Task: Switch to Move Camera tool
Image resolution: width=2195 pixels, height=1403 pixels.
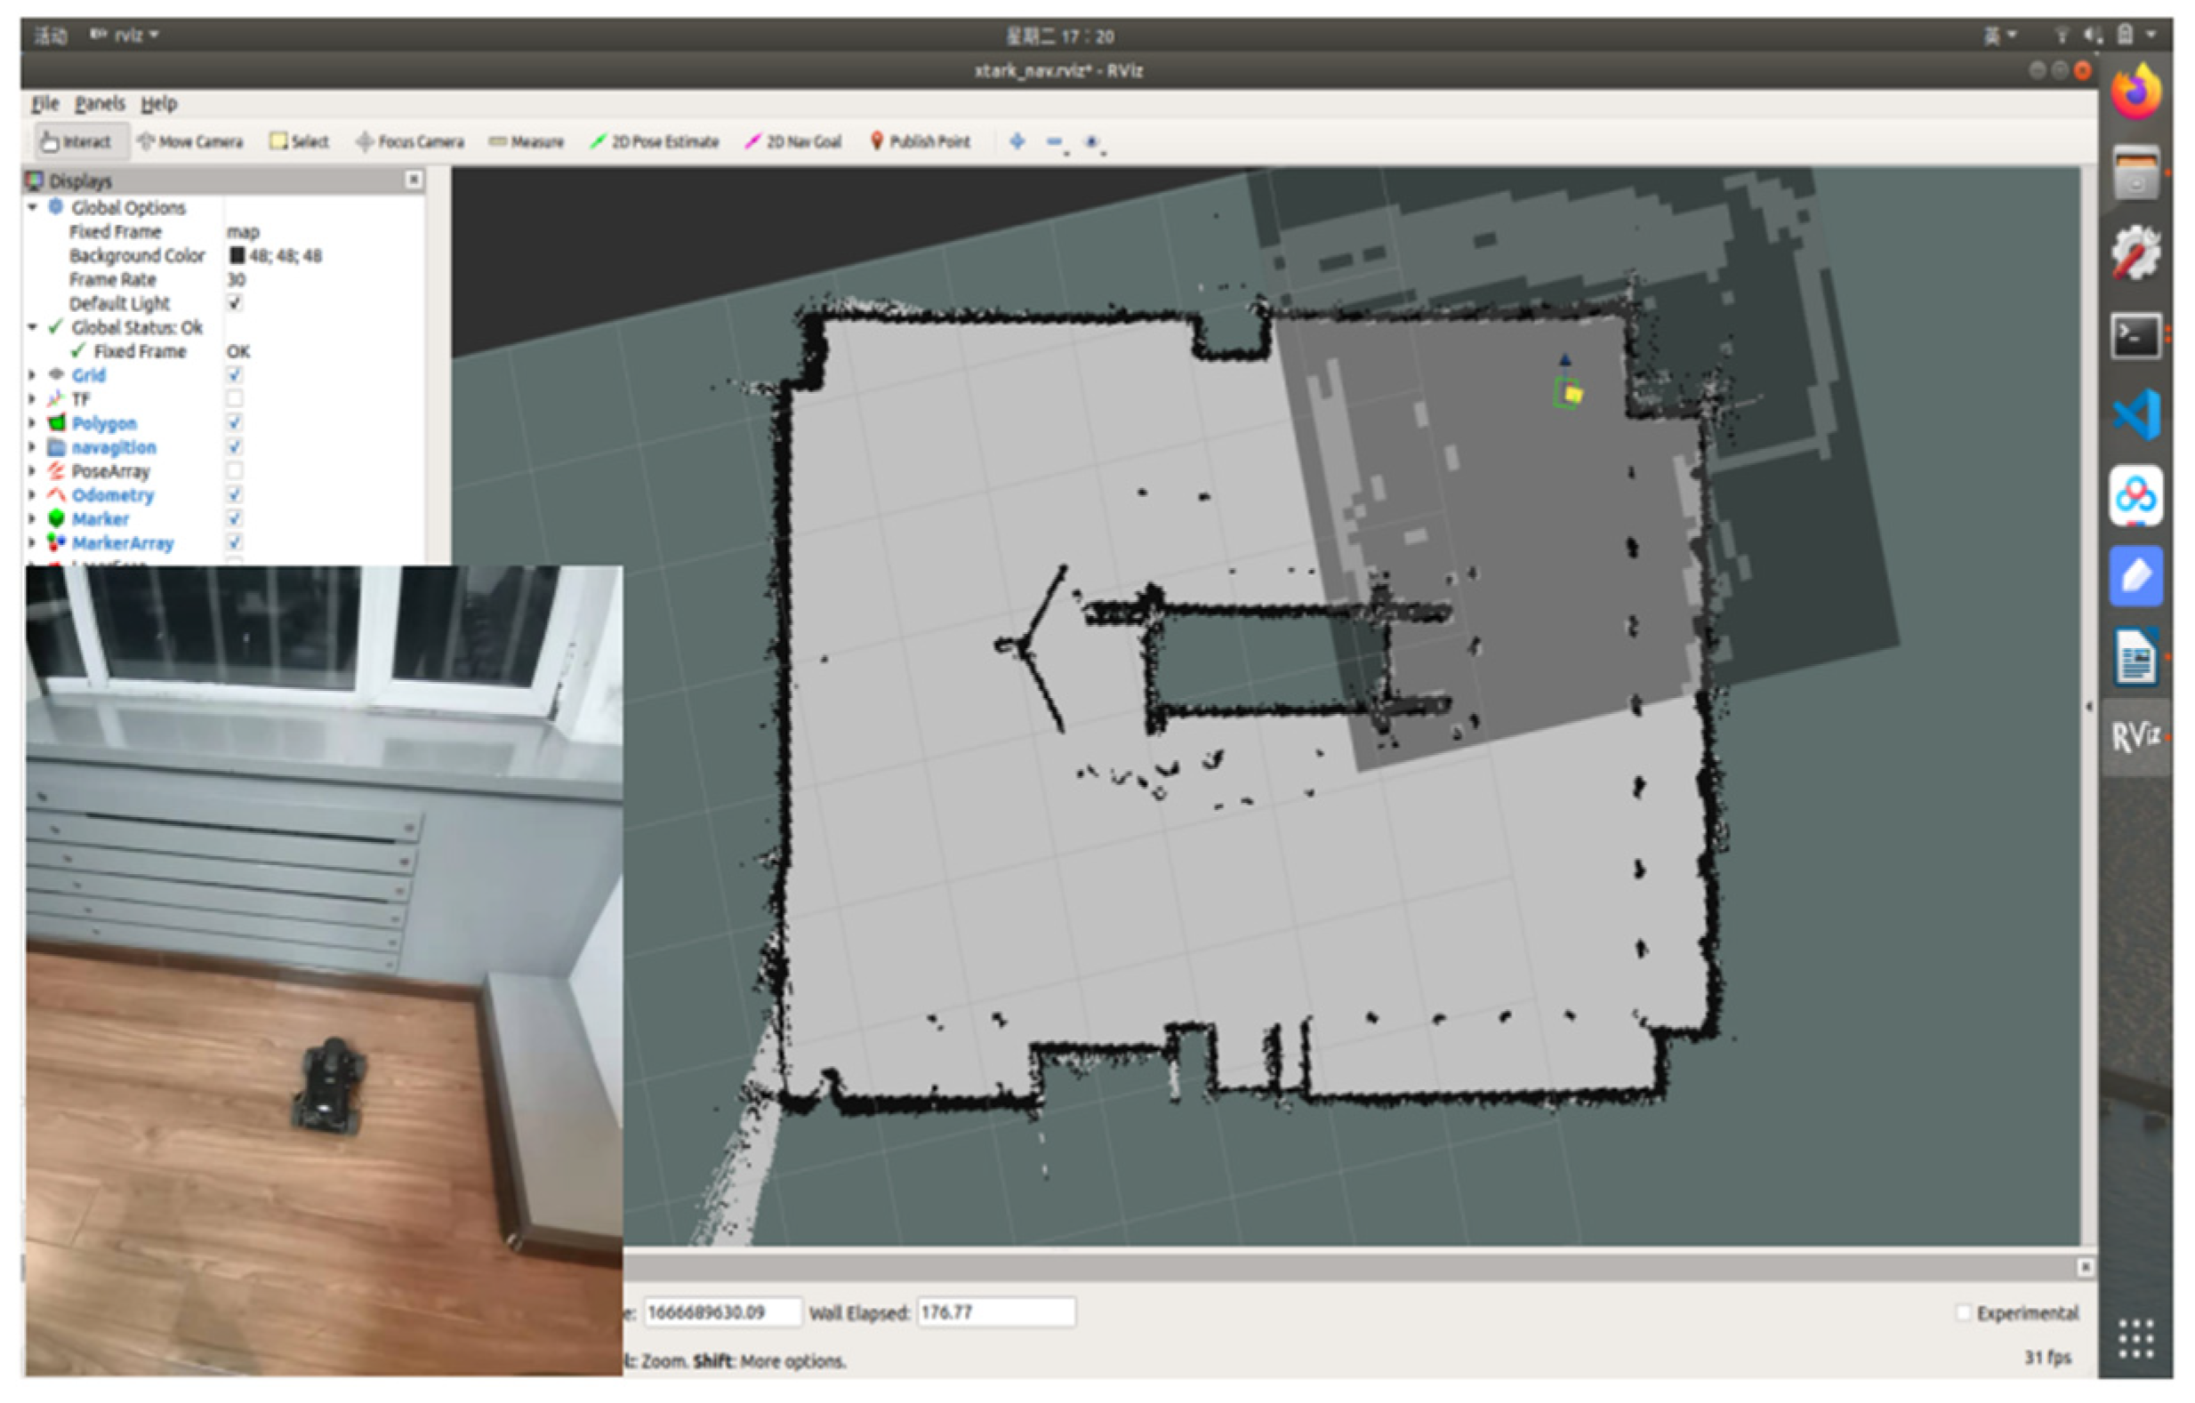Action: 189,141
